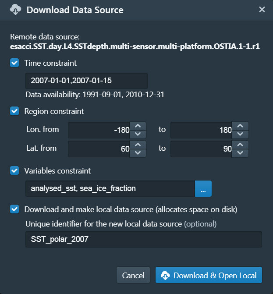Image resolution: width=273 pixels, height=294 pixels.
Task: Click the Region constraint label
Action: [x=54, y=111]
